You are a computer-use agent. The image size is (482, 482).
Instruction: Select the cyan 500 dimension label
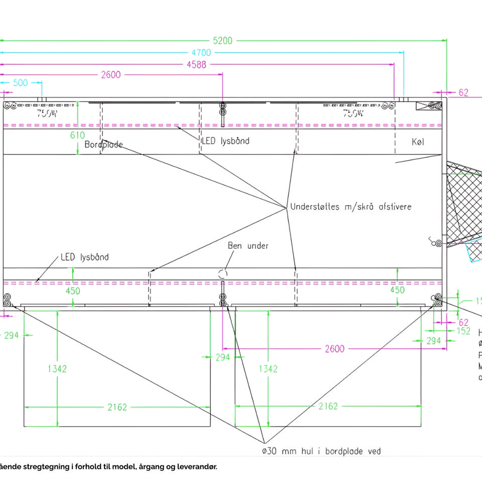tap(20, 83)
